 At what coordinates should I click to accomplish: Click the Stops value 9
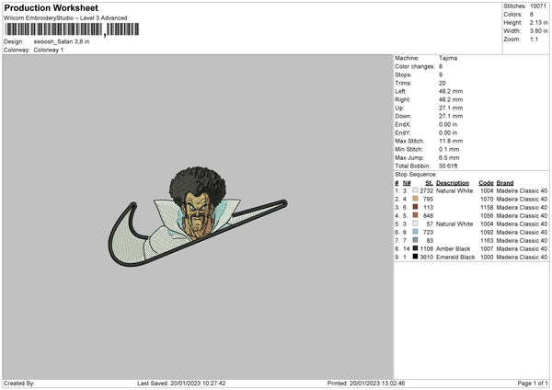tap(441, 75)
